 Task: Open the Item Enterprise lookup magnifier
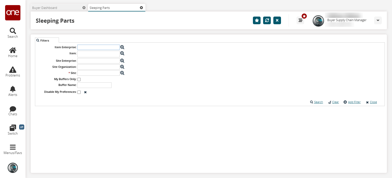pos(122,47)
